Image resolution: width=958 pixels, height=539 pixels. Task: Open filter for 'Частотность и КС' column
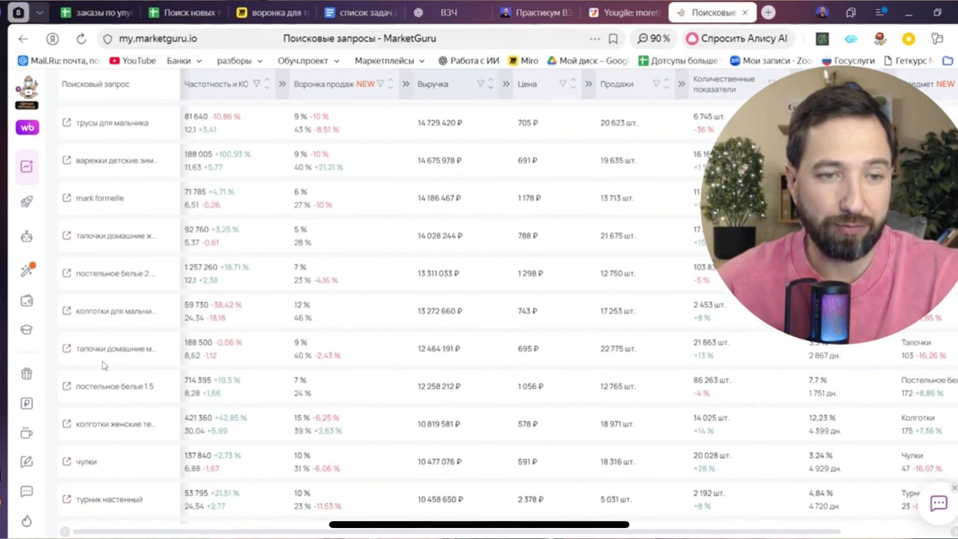[x=256, y=83]
